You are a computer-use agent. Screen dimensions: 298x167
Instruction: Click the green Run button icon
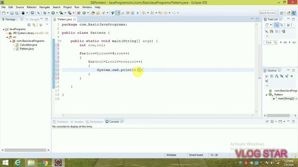click(x=53, y=13)
